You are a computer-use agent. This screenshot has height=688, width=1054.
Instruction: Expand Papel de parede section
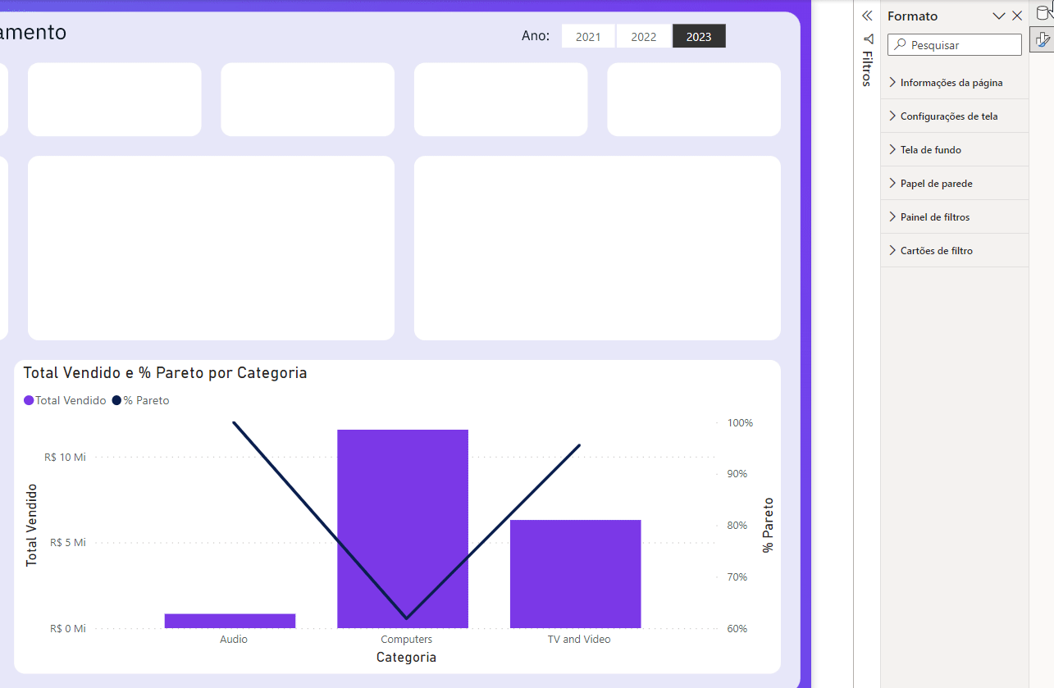point(955,184)
